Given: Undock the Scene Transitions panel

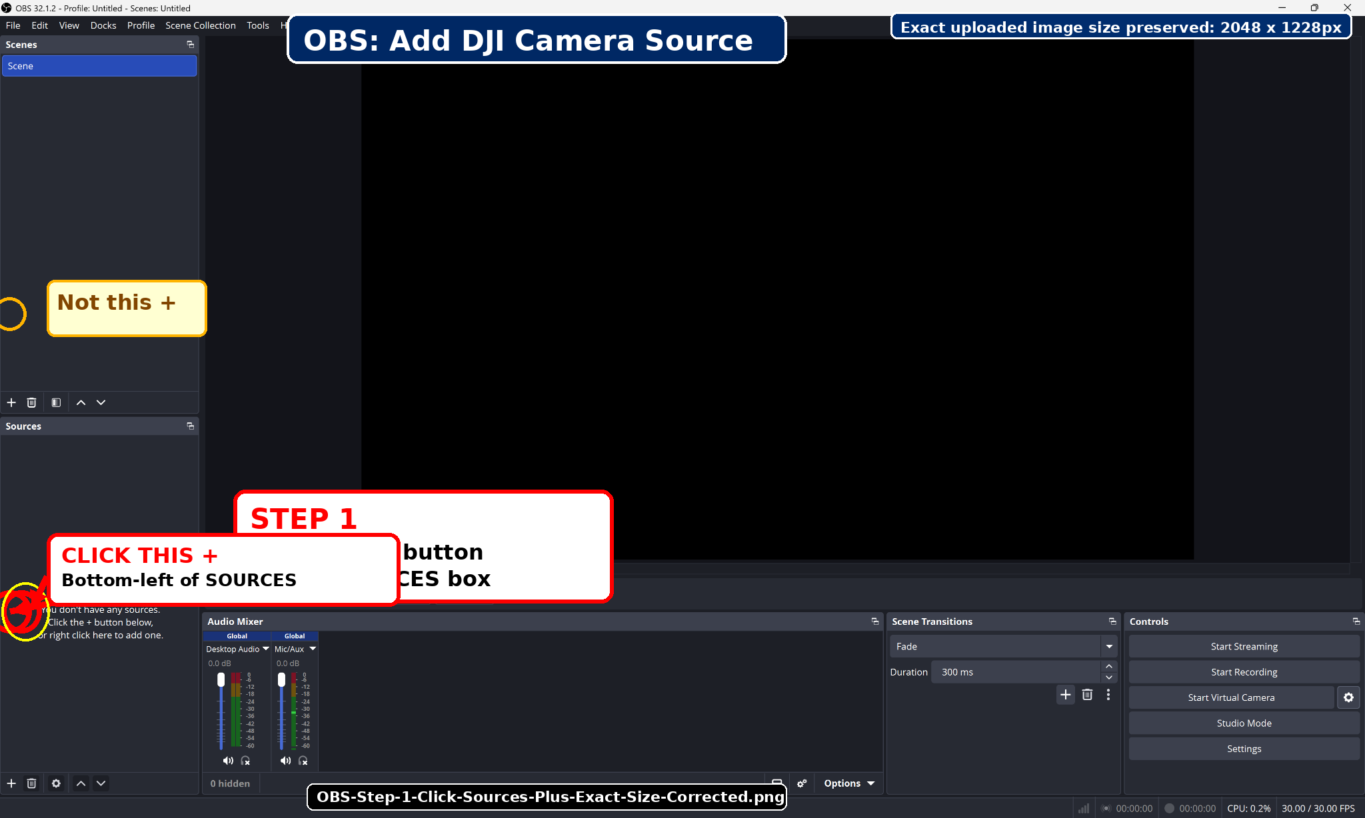Looking at the screenshot, I should [x=1112, y=621].
